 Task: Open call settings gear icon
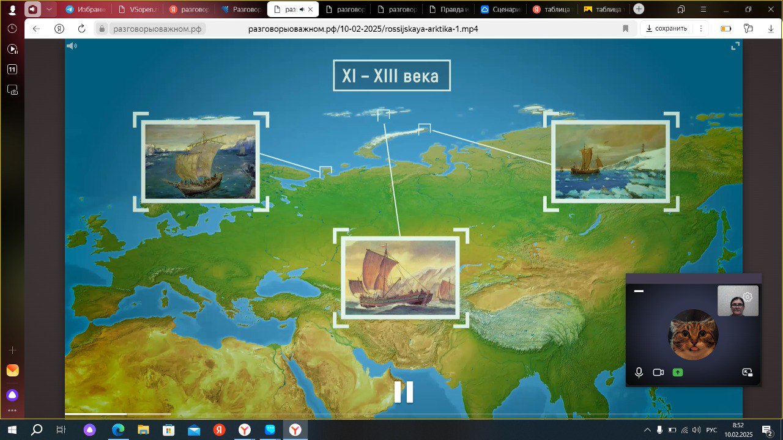748,297
